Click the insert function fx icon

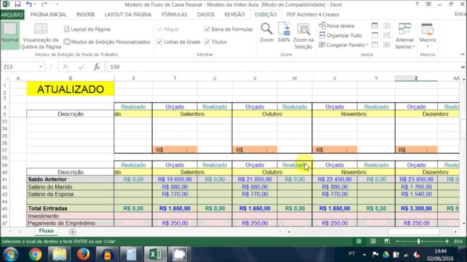(97, 67)
